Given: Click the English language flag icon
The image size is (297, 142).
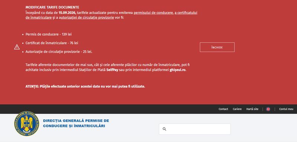Looking at the screenshot, I should (268, 109).
